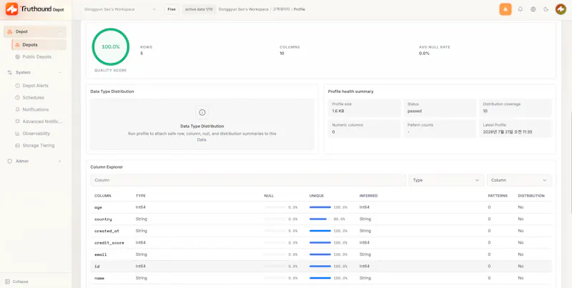The height and width of the screenshot is (288, 572).
Task: Open the Type filter dropdown
Action: pos(445,180)
